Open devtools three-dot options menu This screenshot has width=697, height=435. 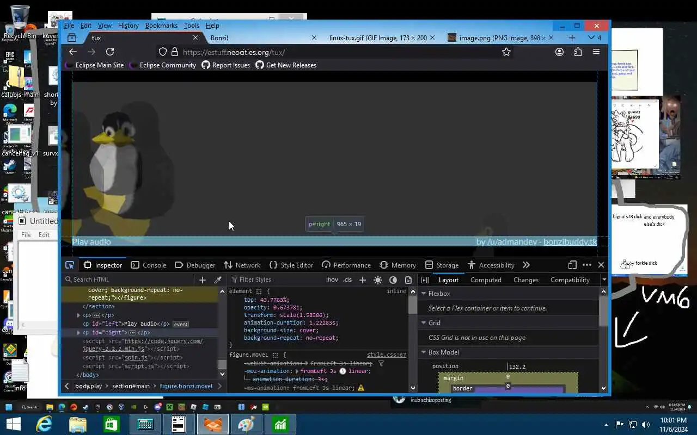tap(587, 265)
